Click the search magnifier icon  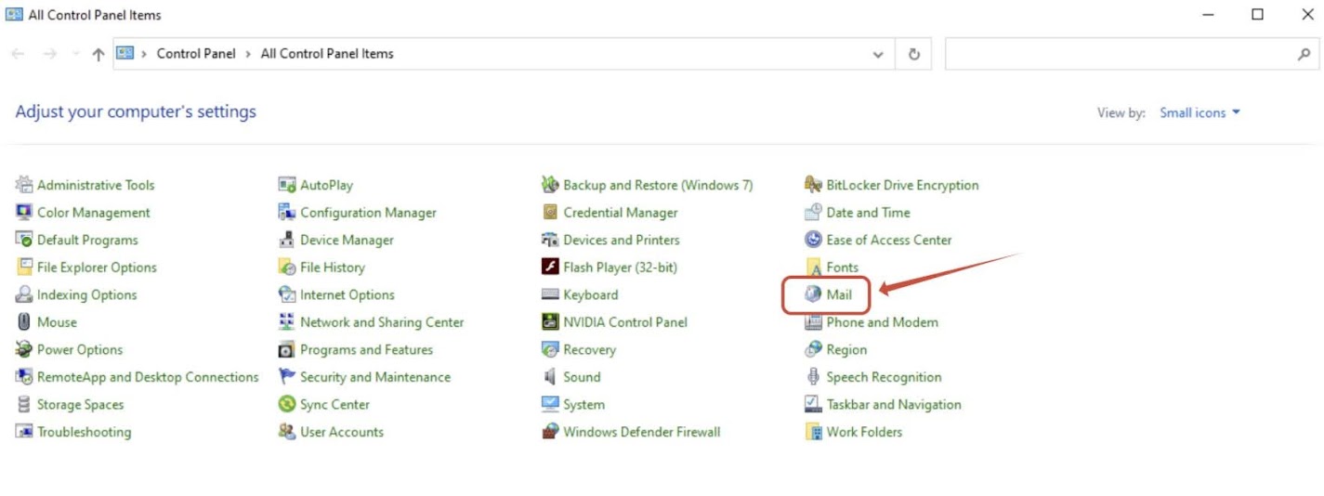point(1304,54)
